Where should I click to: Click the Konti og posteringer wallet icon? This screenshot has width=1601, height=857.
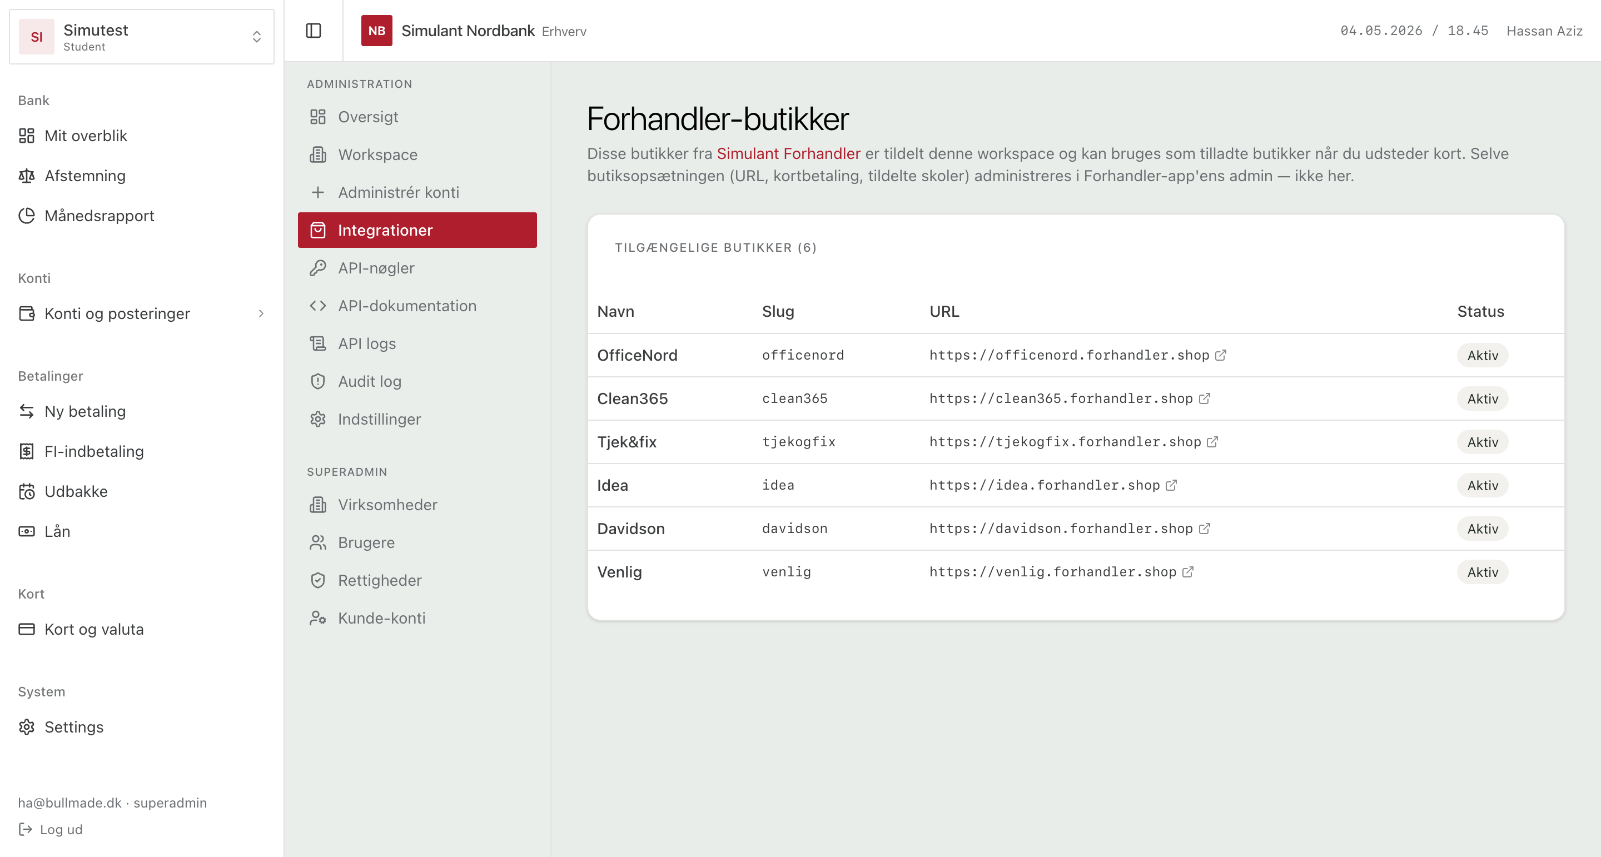tap(27, 313)
